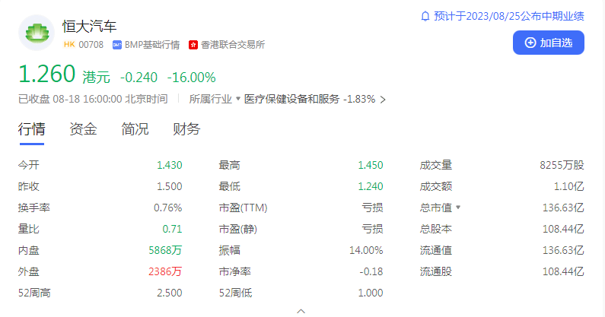Screen dimensions: 605x317
Task: Open the 总市值 dropdown triangle
Action: (458, 207)
